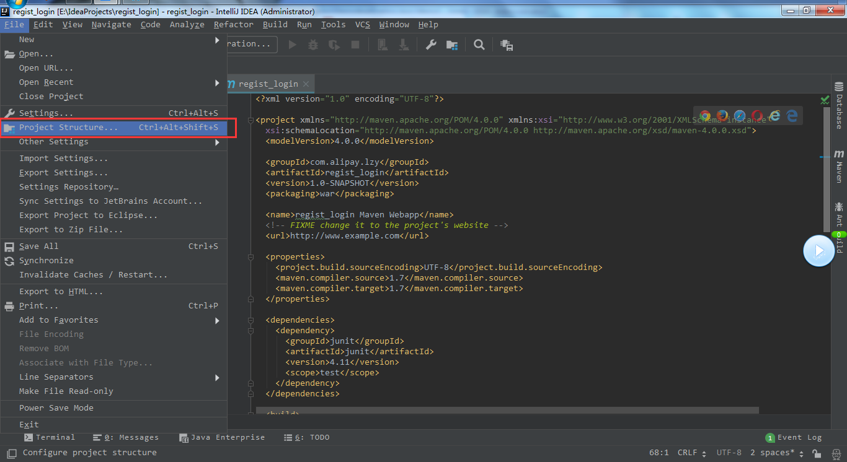The width and height of the screenshot is (847, 462).
Task: Open in Firefox browser icon
Action: (x=722, y=116)
